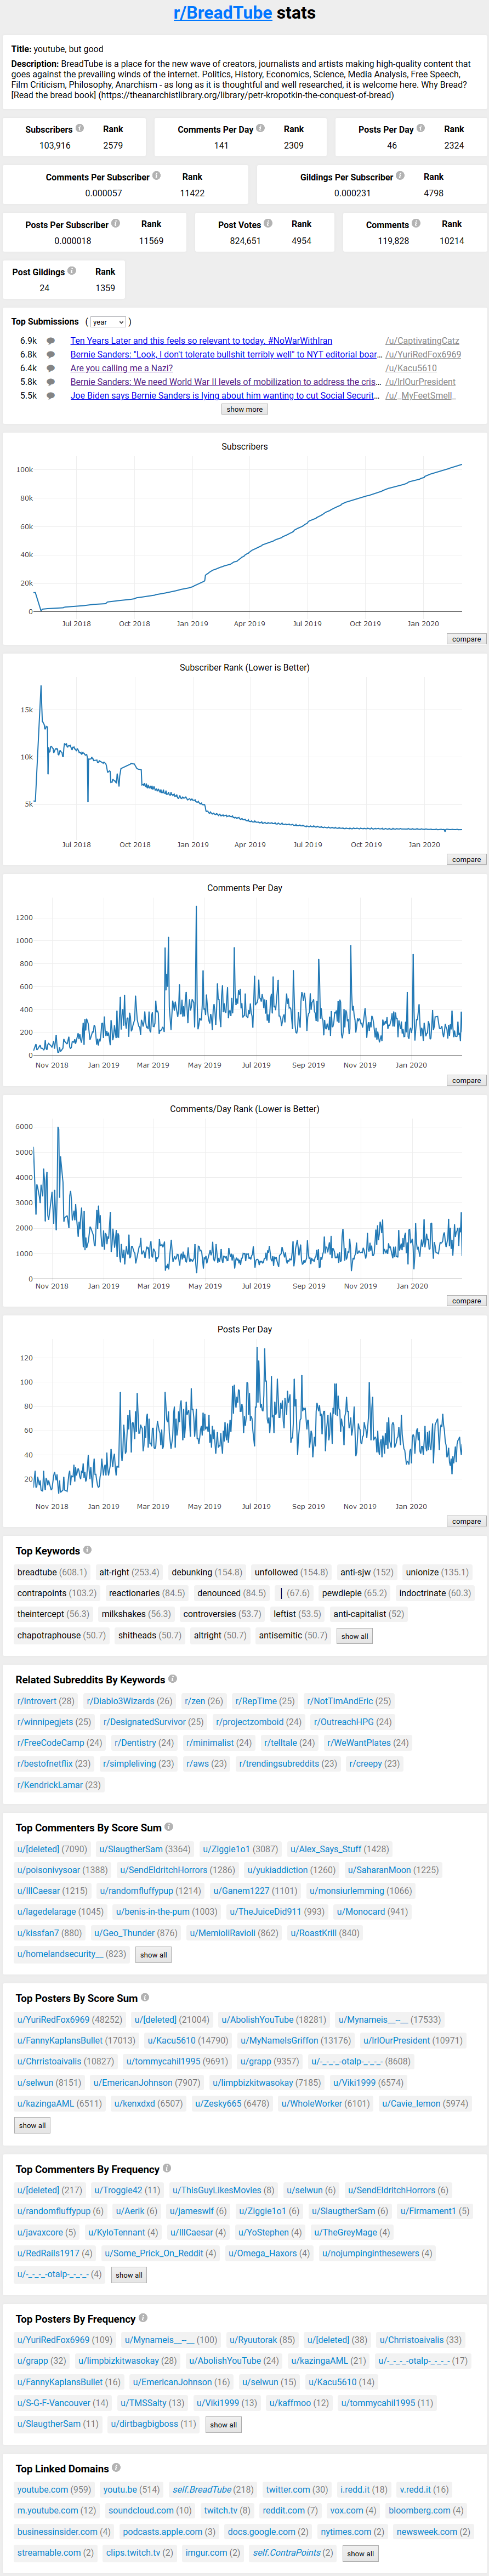The height and width of the screenshot is (2576, 489).
Task: Open self.ContraPoints linked domain
Action: 286,2552
